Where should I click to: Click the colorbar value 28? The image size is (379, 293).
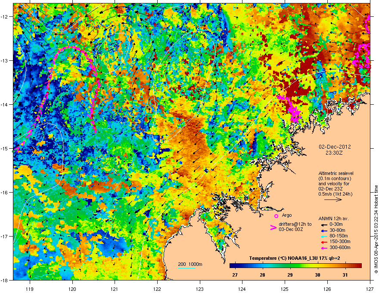pyautogui.click(x=262, y=275)
